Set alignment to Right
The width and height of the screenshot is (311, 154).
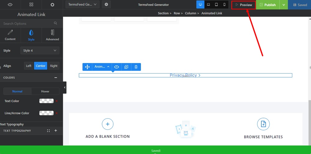[53, 66]
